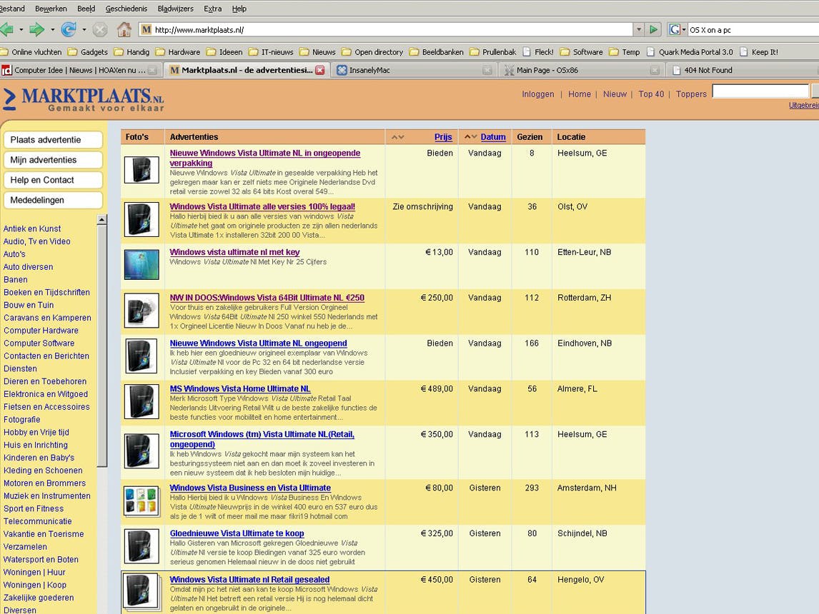Open the address bar URL dropdown

click(639, 29)
